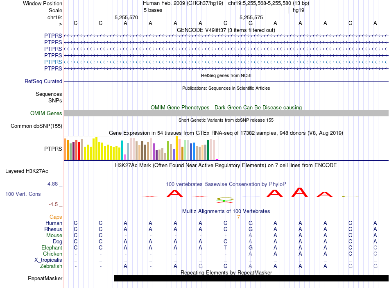Click the G base in Rhesus row

coord(251,229)
